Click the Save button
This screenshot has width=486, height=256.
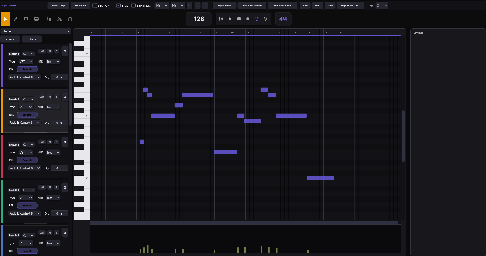point(330,6)
